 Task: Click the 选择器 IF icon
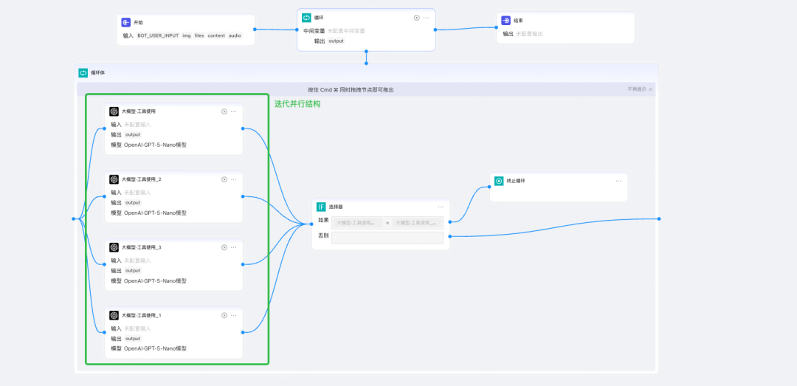(321, 207)
